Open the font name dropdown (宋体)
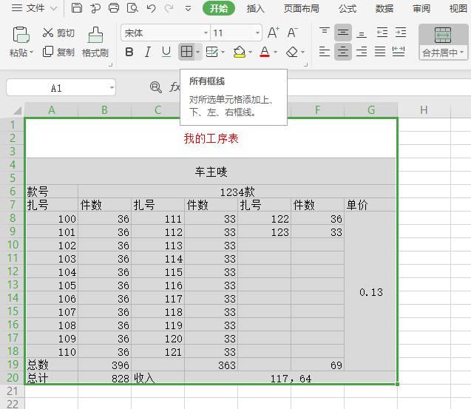The image size is (471, 409). [206, 33]
